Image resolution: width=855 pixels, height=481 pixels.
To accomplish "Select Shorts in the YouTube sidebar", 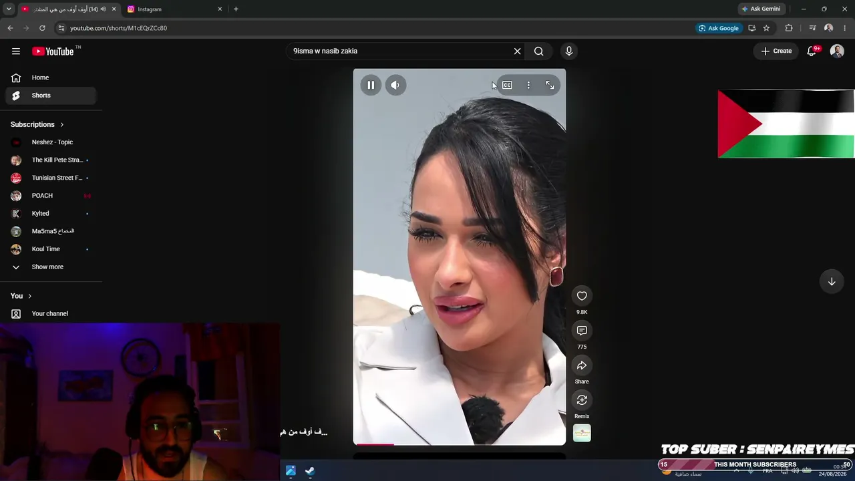I will coord(51,96).
